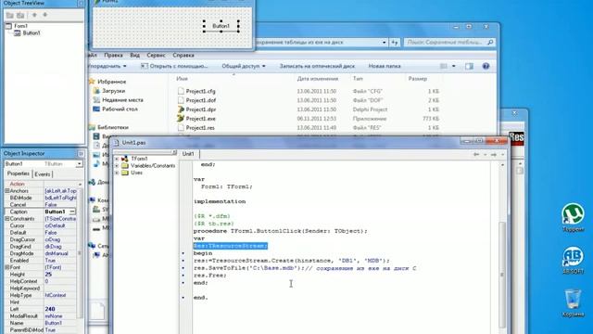Open address bar history dropdown in Explorer

(x=385, y=43)
